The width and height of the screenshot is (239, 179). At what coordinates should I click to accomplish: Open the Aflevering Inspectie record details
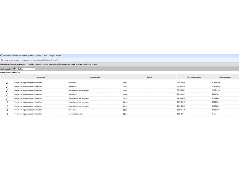(7, 114)
